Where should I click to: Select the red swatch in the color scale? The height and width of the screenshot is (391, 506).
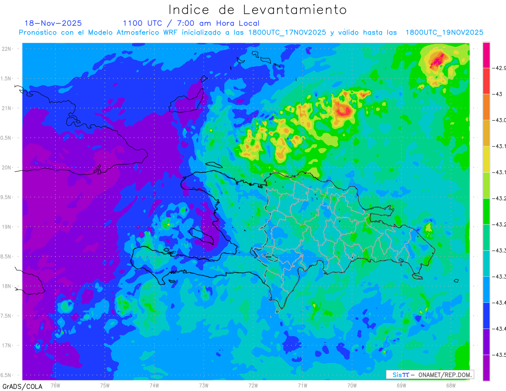[x=486, y=81]
